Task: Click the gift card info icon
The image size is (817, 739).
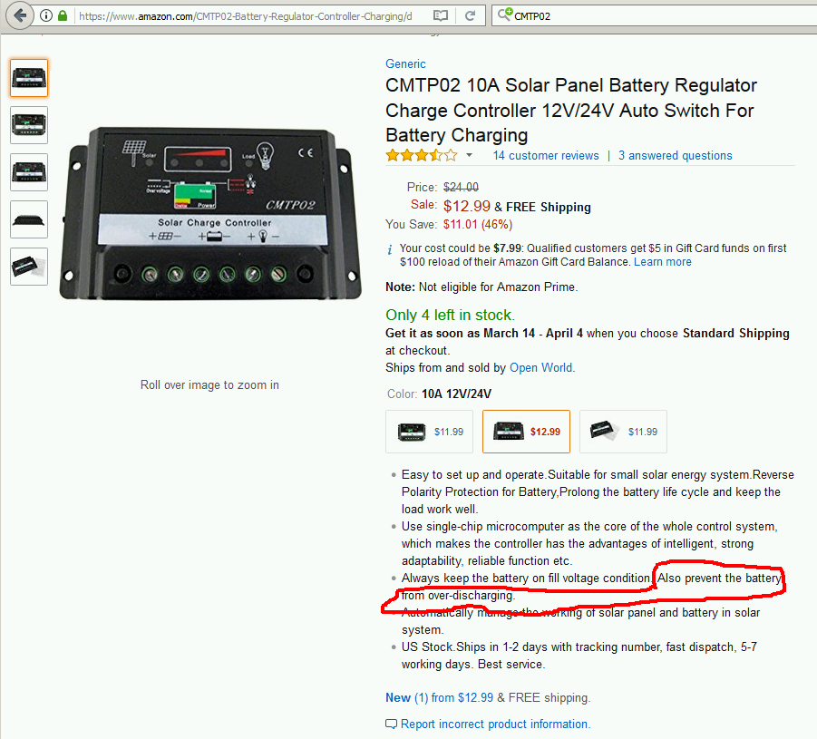Action: click(390, 249)
